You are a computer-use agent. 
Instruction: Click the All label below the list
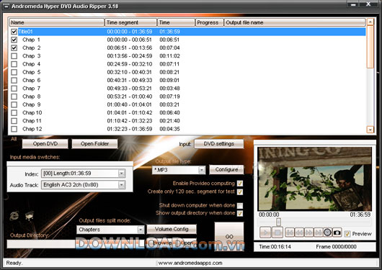[x=14, y=139]
